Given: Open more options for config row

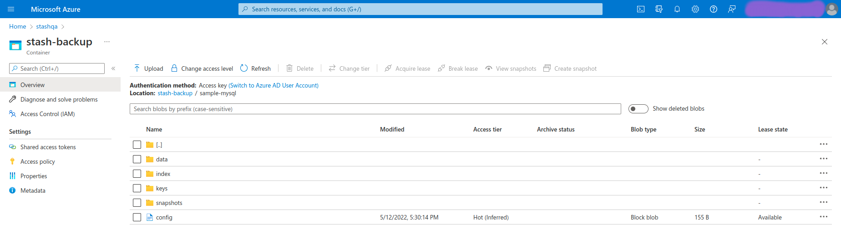Looking at the screenshot, I should coord(823,217).
